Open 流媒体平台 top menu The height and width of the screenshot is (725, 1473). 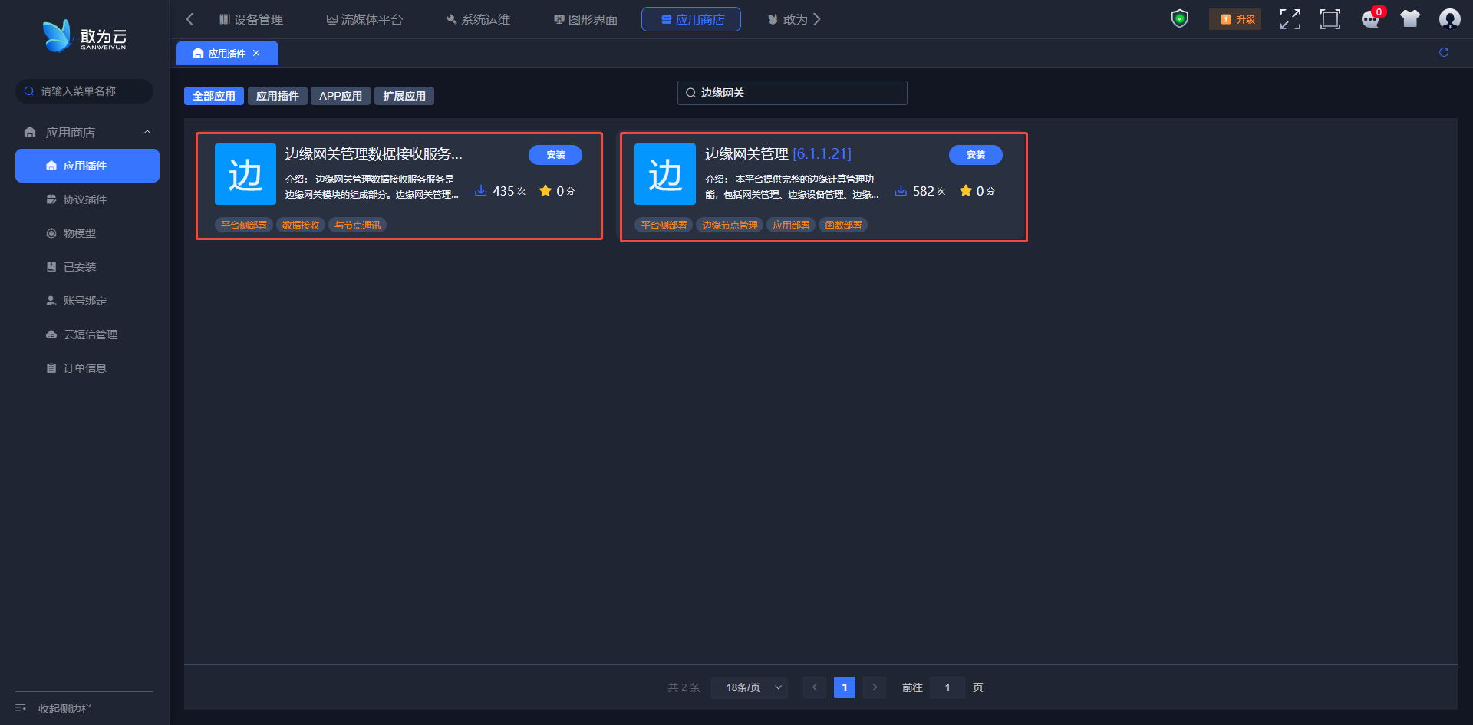pyautogui.click(x=364, y=19)
